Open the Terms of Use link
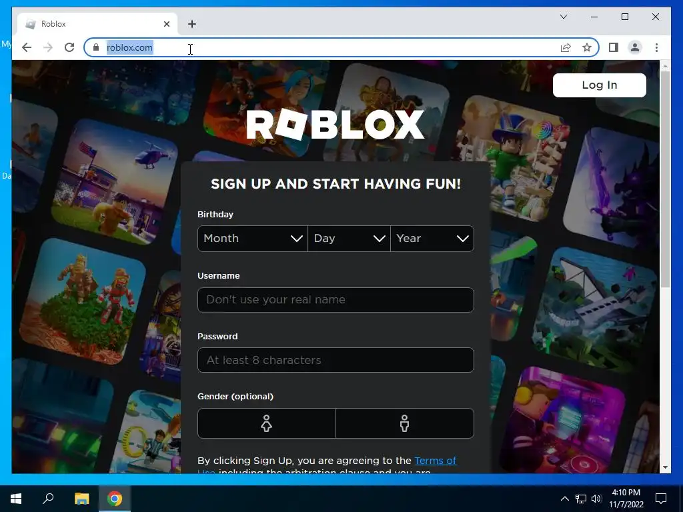 [x=435, y=461]
